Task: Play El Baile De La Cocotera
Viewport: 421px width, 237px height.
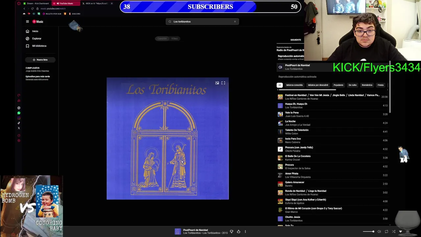Action: [x=332, y=158]
